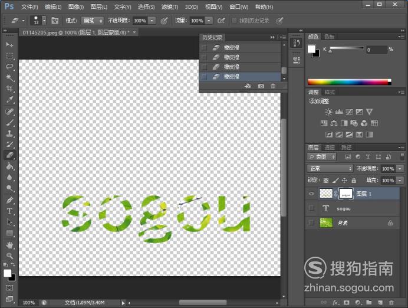The width and height of the screenshot is (408, 308).
Task: Open eraser opacity dropdown arrow
Action: [x=152, y=21]
